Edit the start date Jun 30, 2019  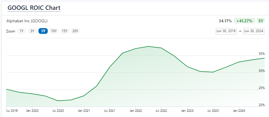click(226, 31)
